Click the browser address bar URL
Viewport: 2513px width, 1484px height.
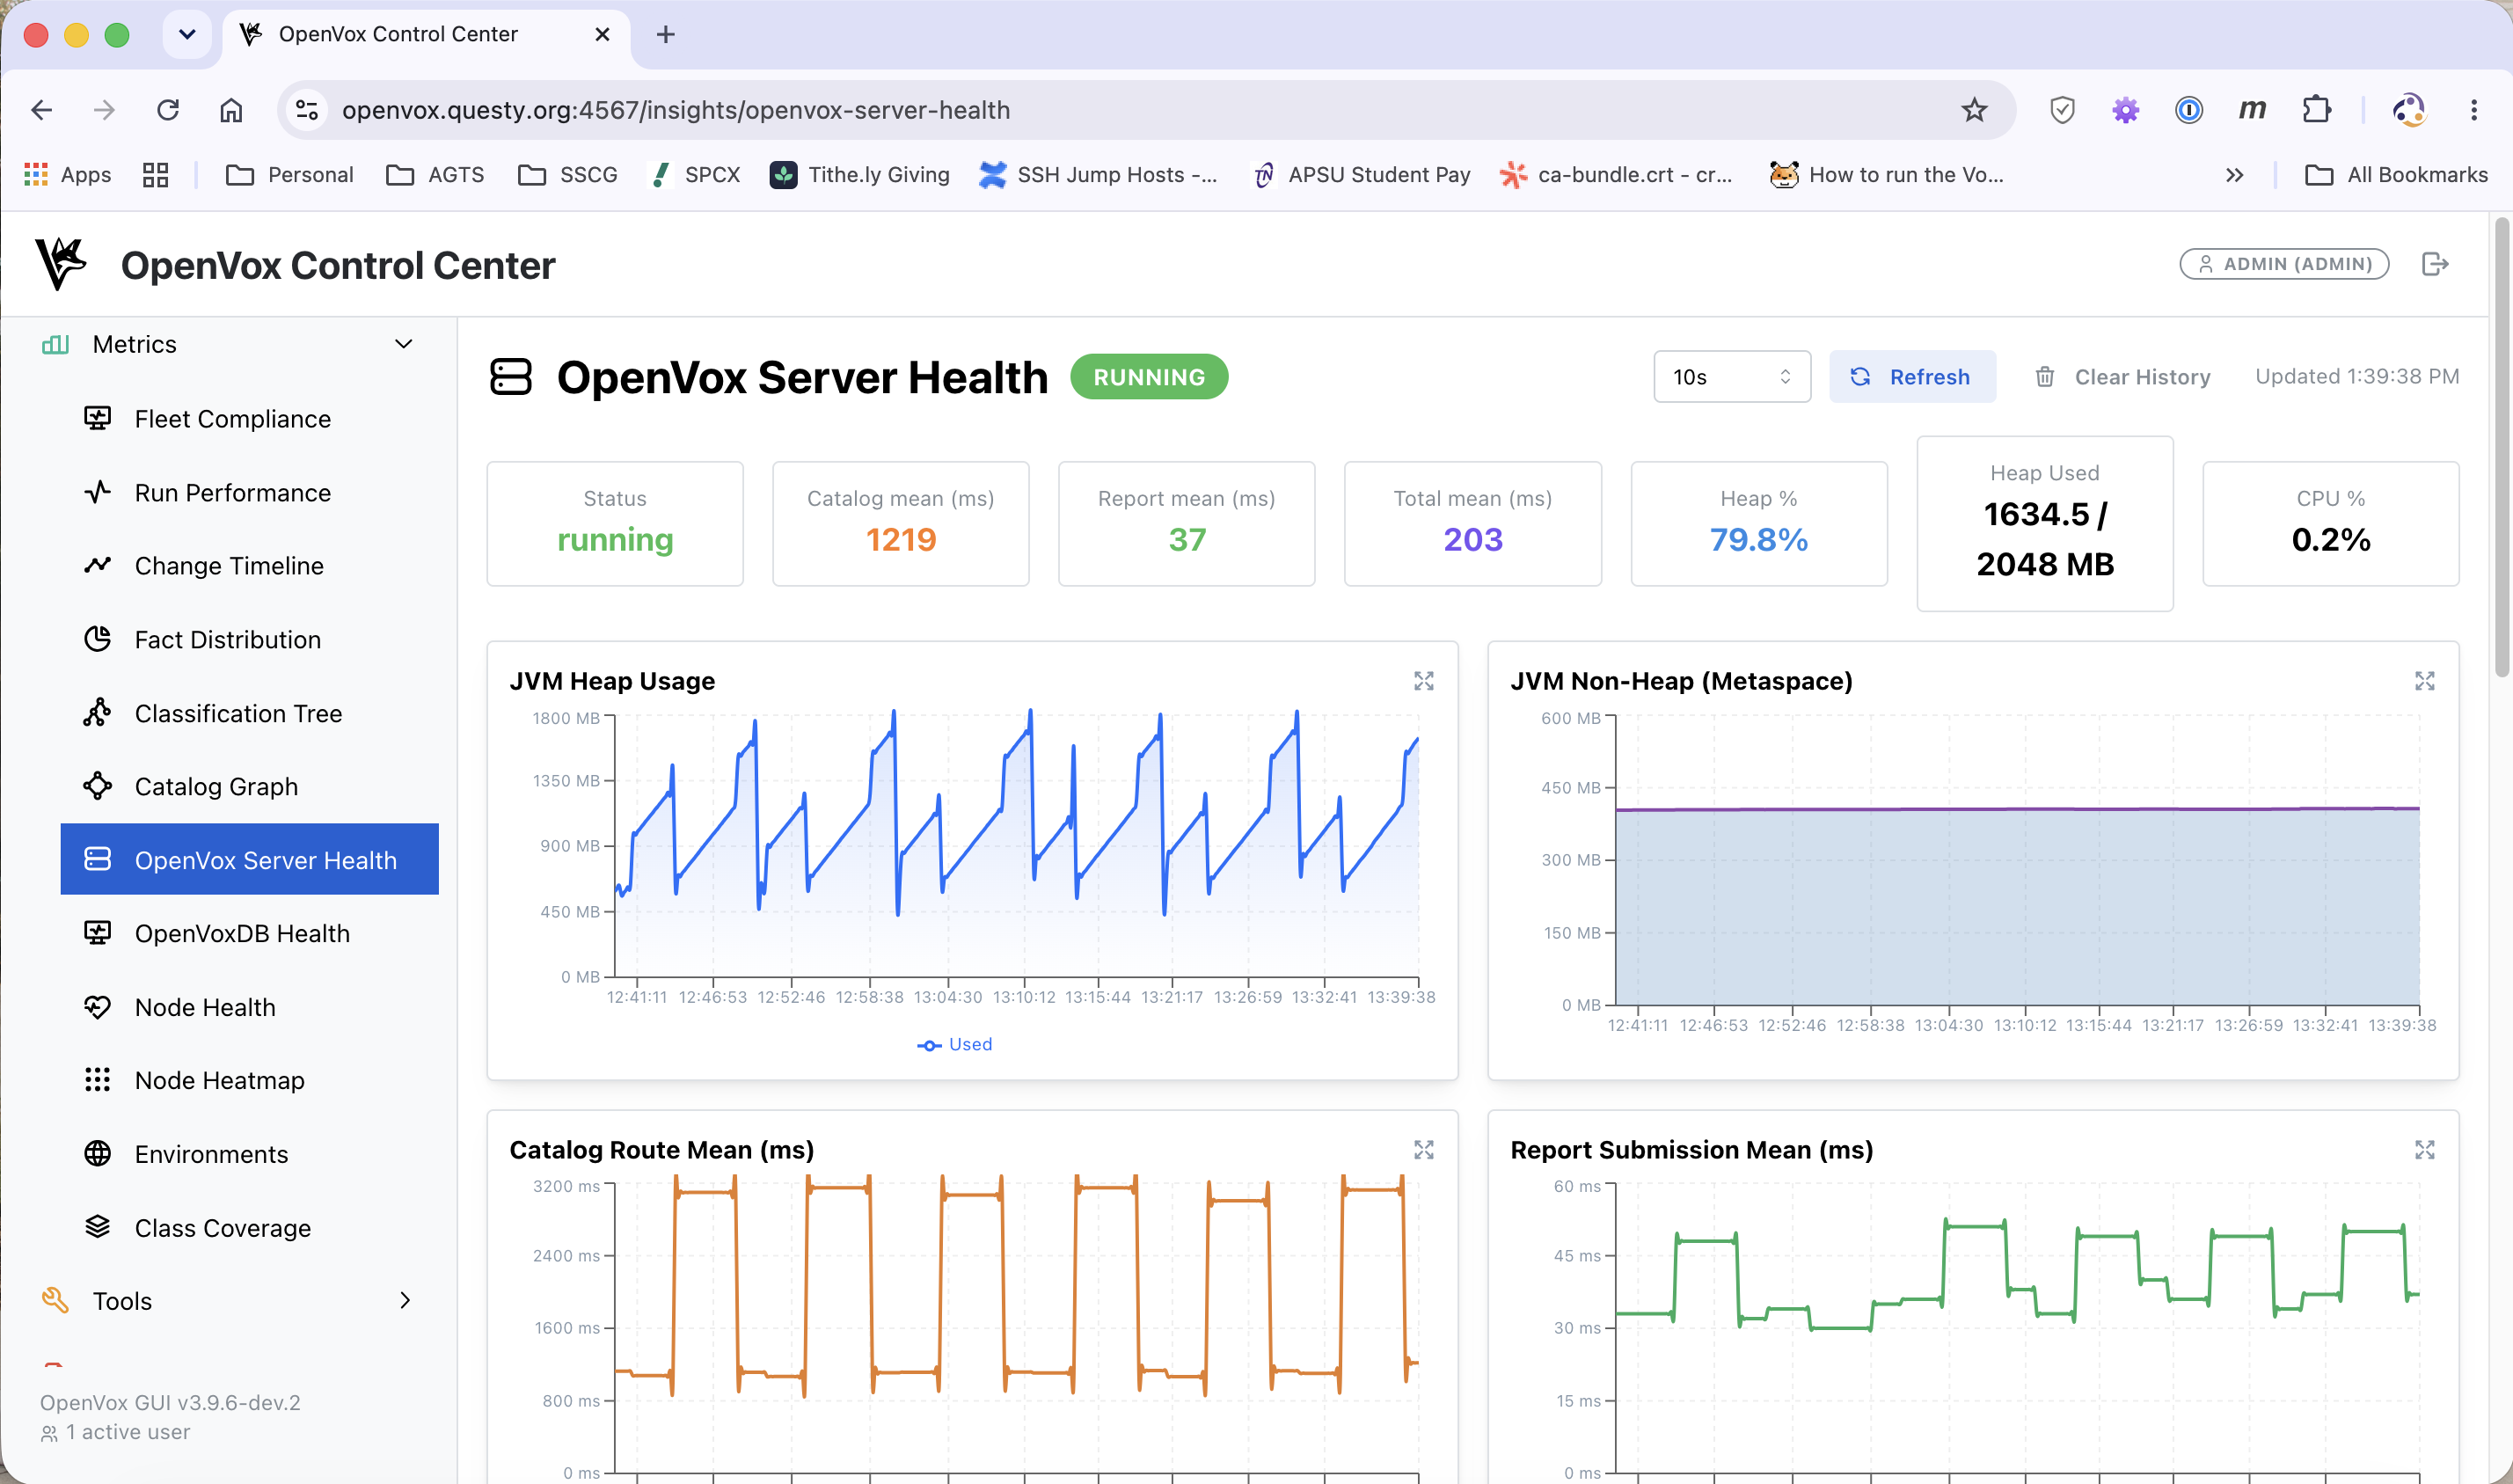[676, 110]
